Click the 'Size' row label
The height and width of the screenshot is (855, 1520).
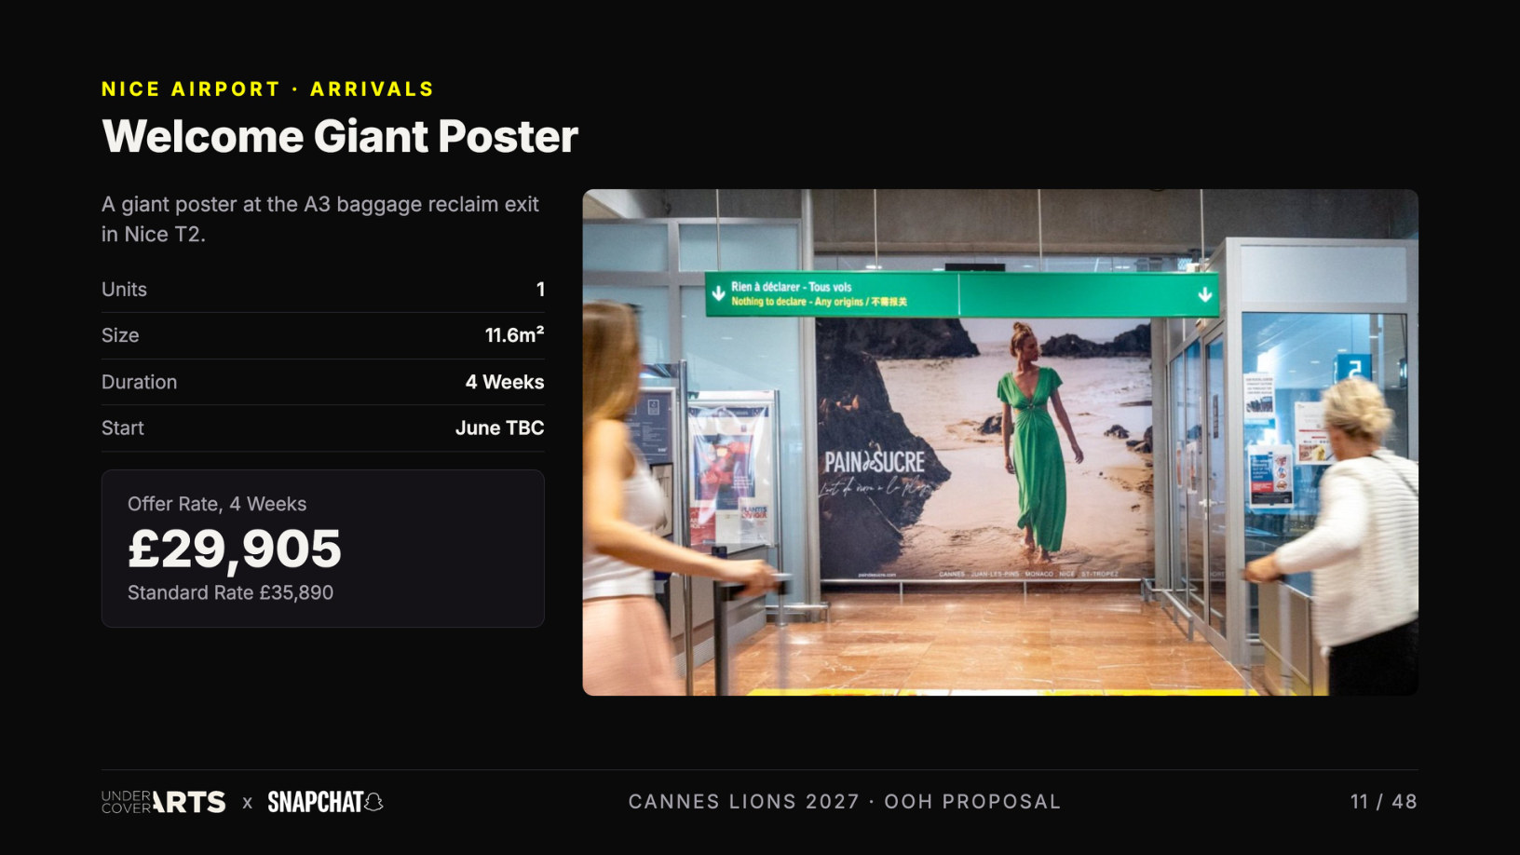(120, 335)
